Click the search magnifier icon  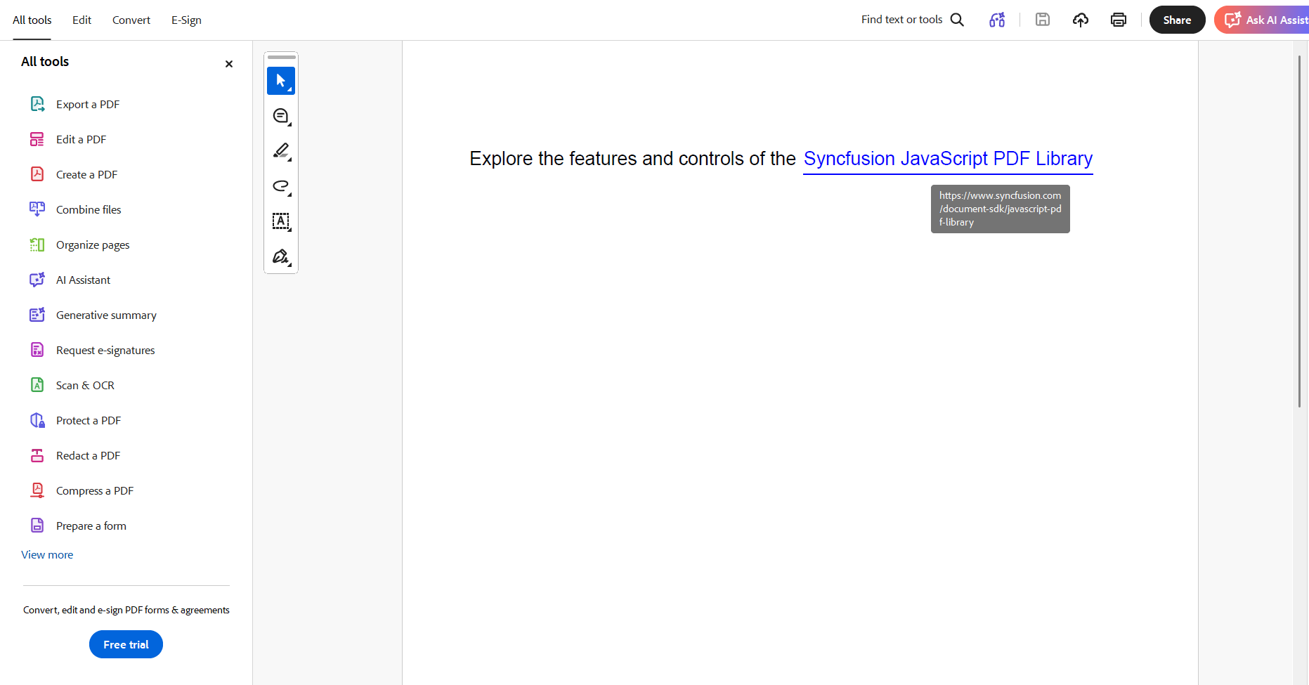[957, 20]
